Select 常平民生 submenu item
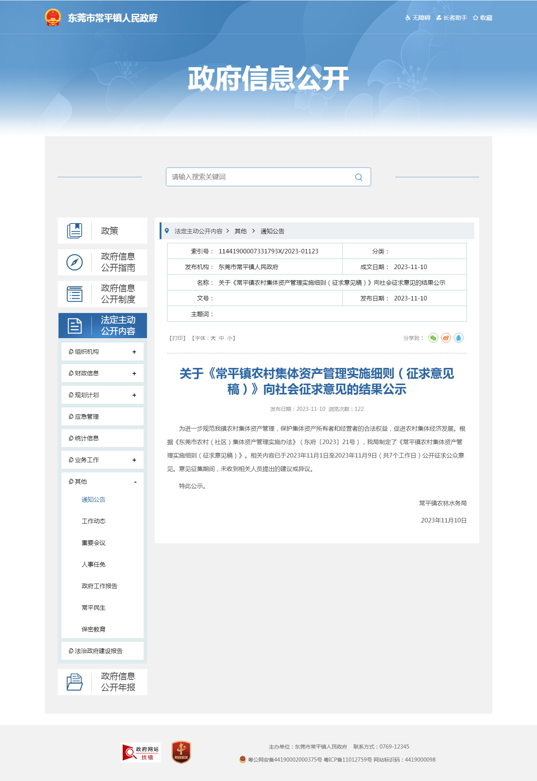This screenshot has width=537, height=781. click(94, 608)
